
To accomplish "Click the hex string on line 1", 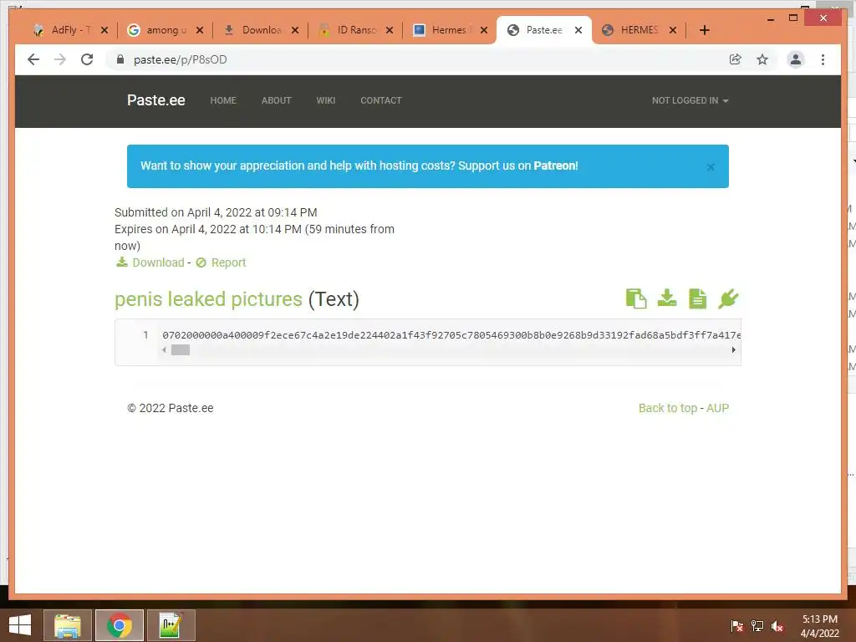I will coord(451,334).
